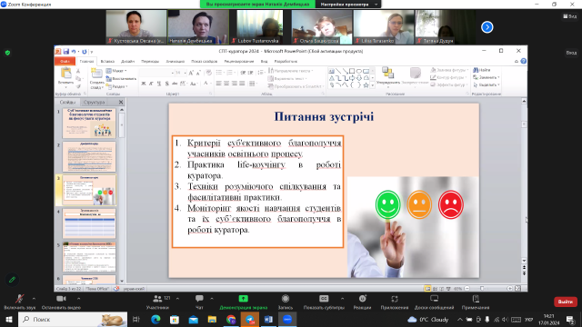Click the Record icon
The image size is (582, 327).
(285, 299)
